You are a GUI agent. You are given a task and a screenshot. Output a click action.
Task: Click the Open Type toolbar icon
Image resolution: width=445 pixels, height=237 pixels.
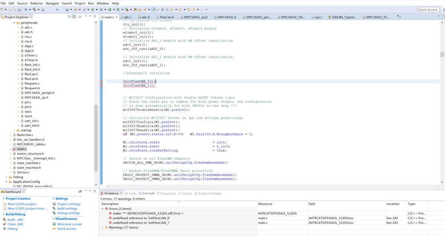(135, 10)
